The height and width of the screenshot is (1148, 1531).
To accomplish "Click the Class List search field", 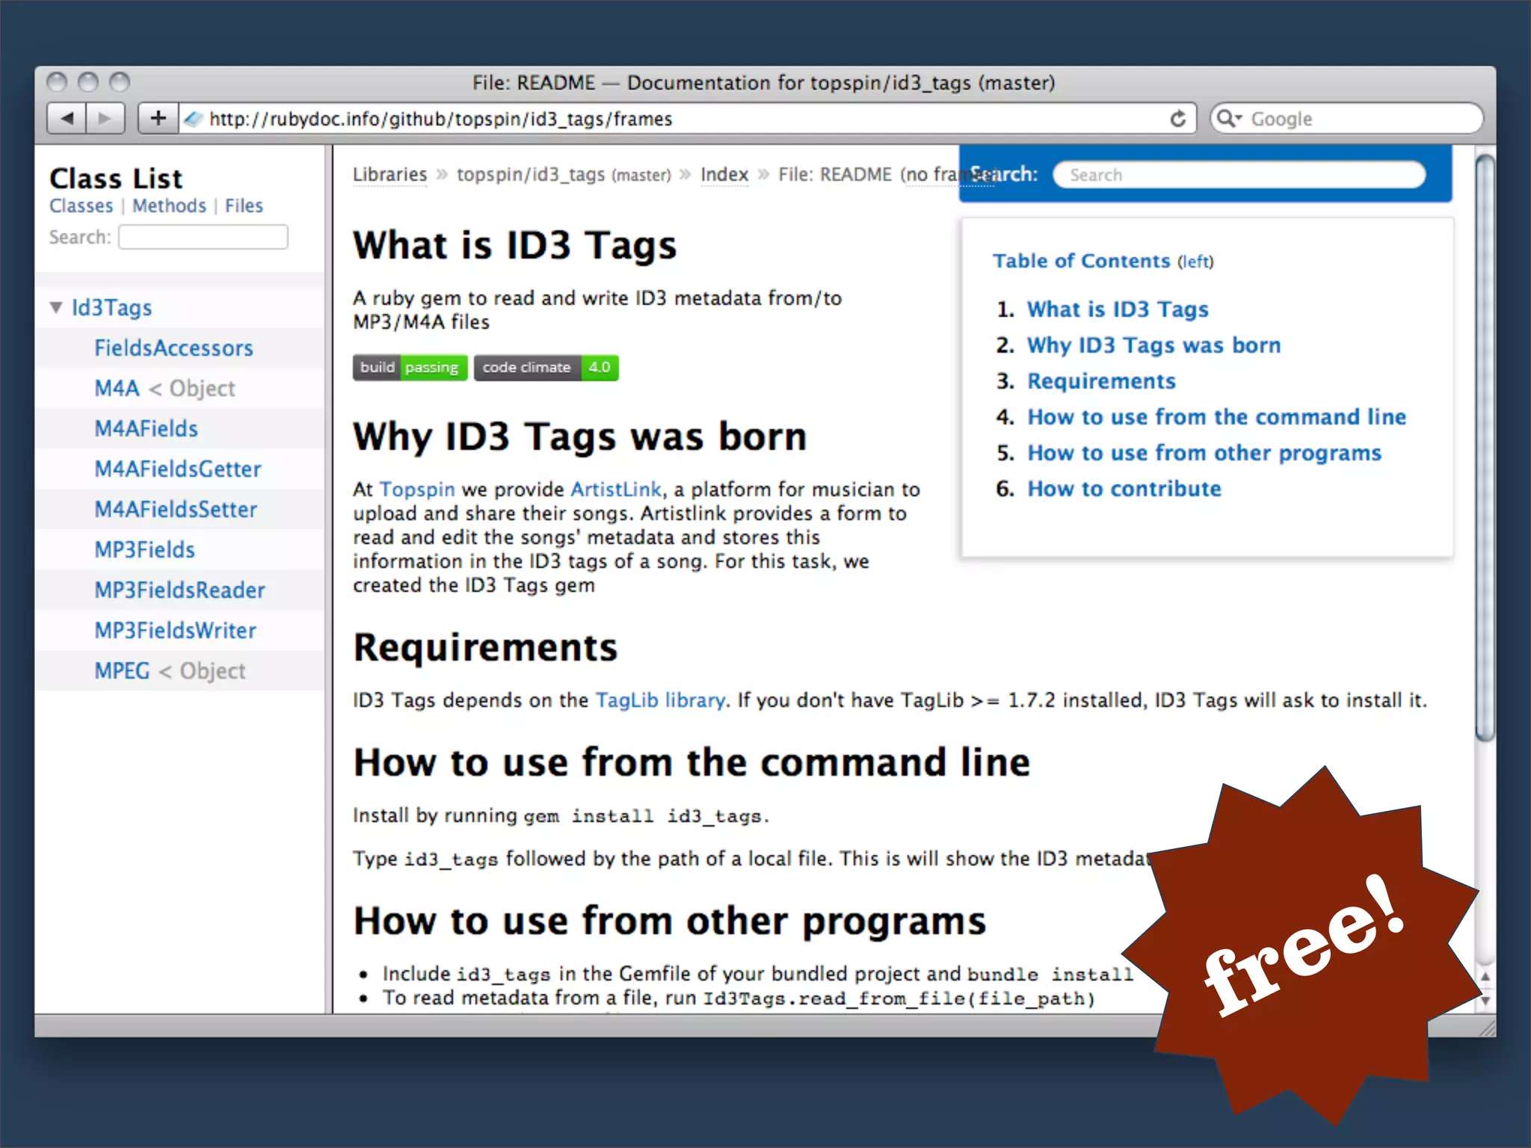I will pyautogui.click(x=203, y=237).
